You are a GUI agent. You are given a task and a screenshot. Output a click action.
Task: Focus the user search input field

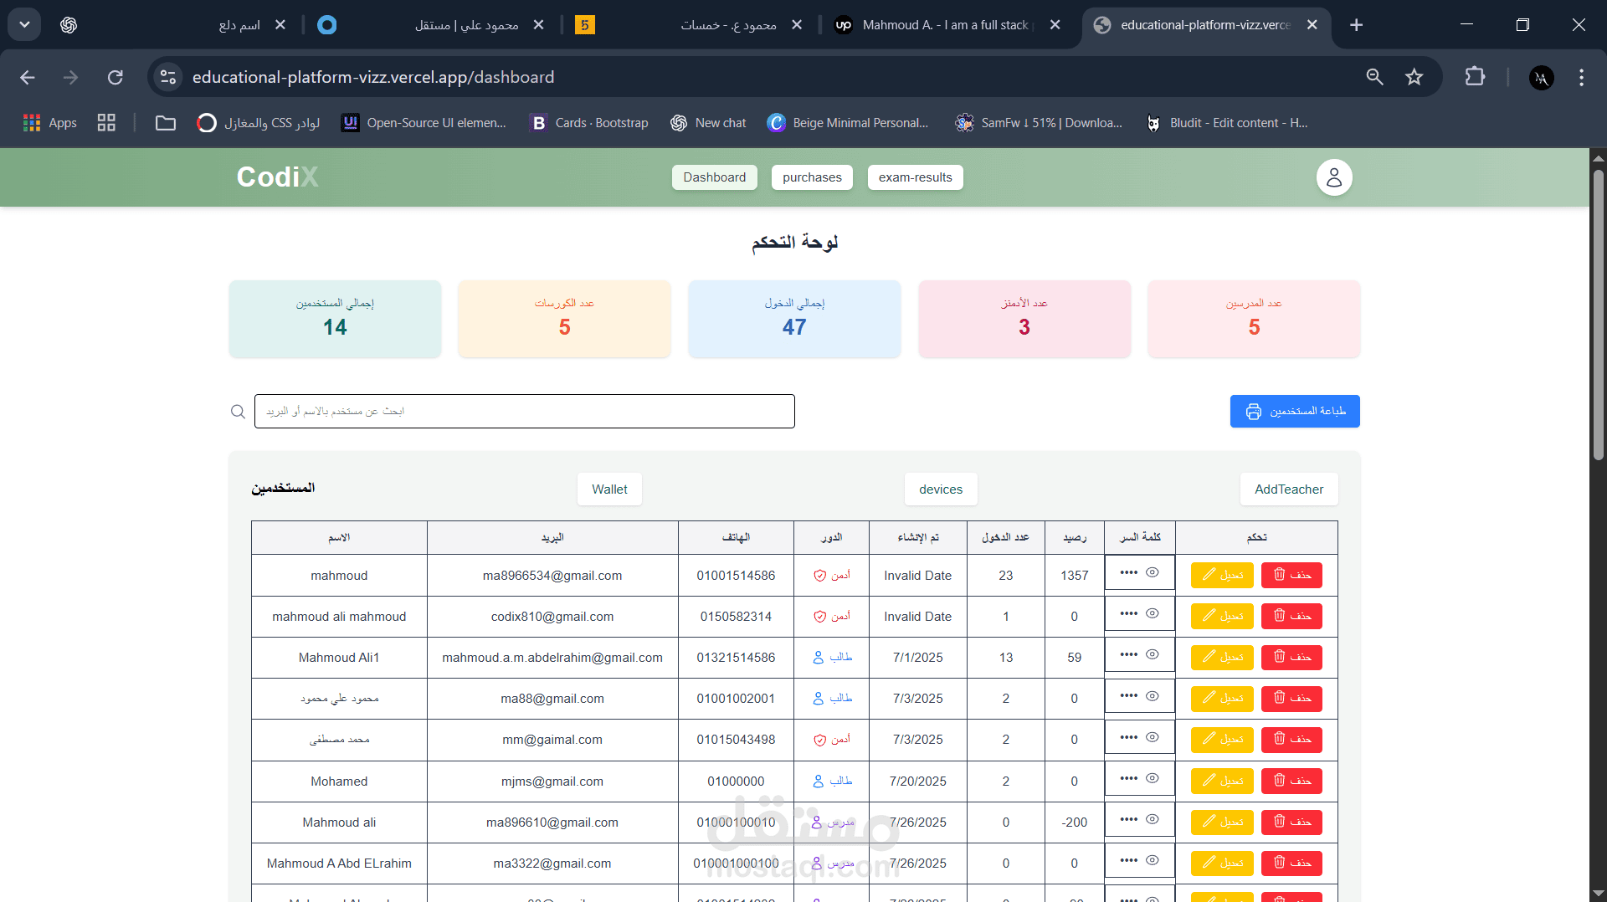coord(525,412)
